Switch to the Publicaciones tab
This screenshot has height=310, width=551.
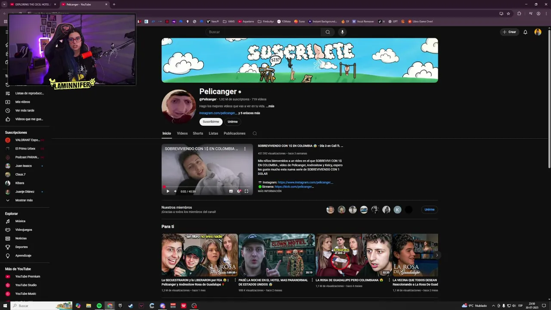235,133
